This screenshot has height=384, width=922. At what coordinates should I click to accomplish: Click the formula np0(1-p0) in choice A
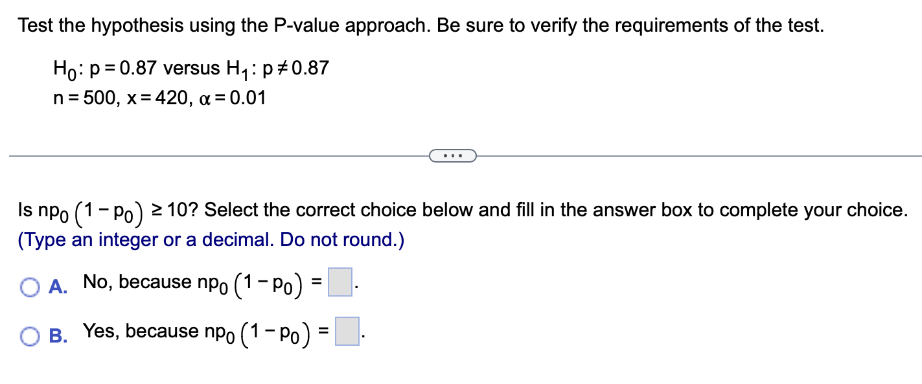tap(249, 284)
